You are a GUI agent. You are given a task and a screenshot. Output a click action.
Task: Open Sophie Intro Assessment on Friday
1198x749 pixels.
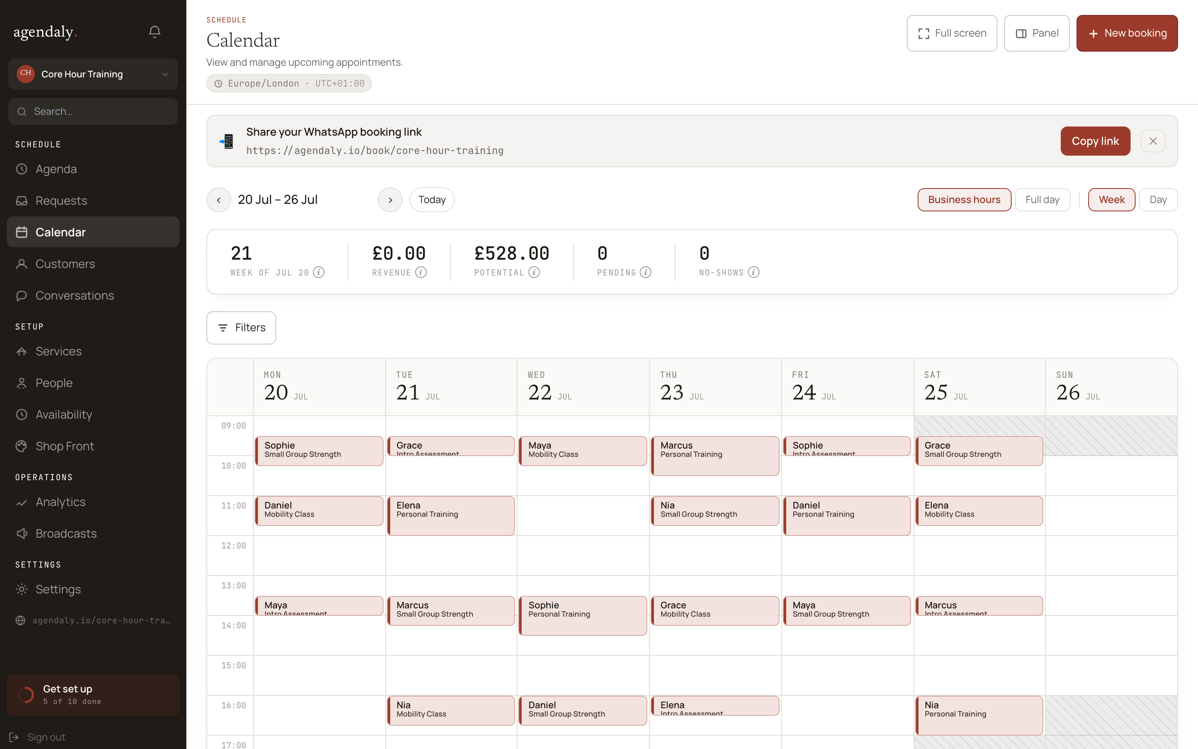847,446
